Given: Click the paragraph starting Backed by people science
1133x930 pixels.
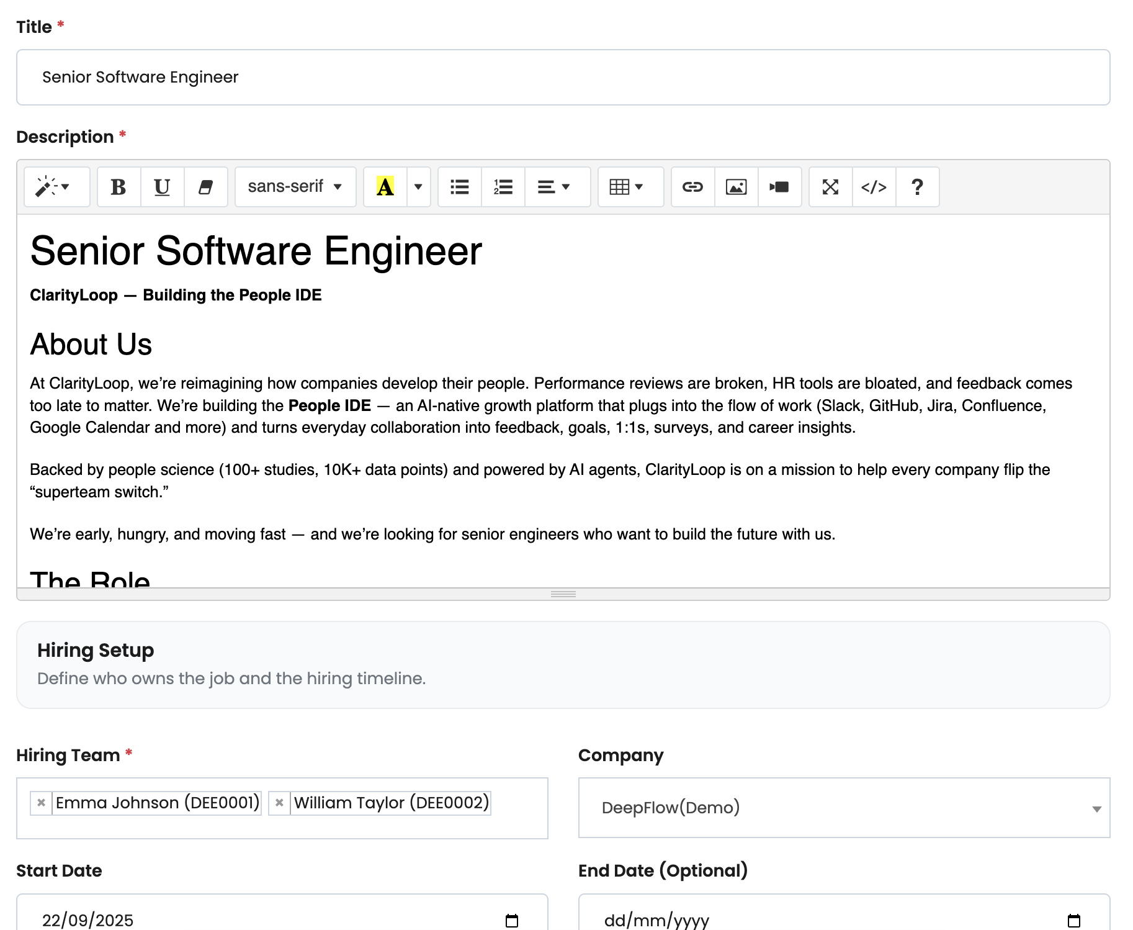Looking at the screenshot, I should 540,481.
